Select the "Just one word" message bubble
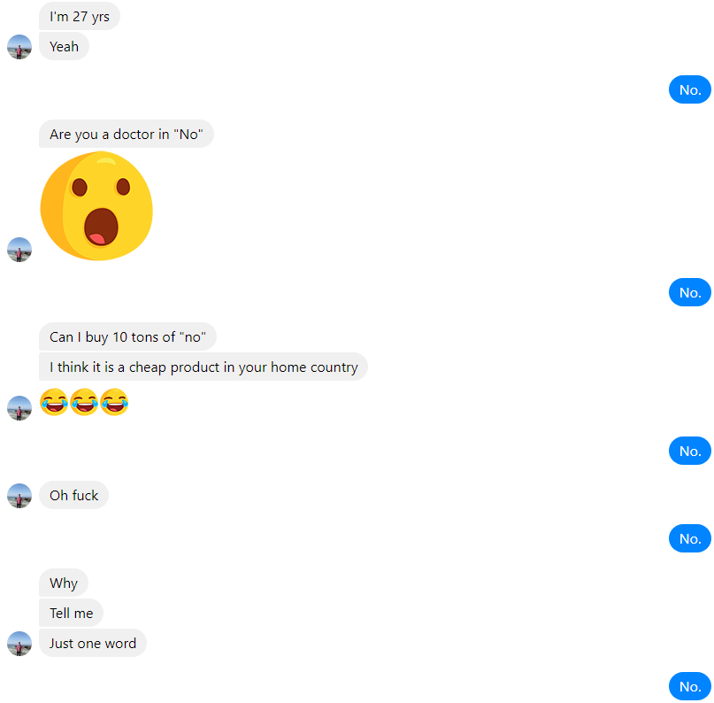The width and height of the screenshot is (714, 703). point(92,643)
